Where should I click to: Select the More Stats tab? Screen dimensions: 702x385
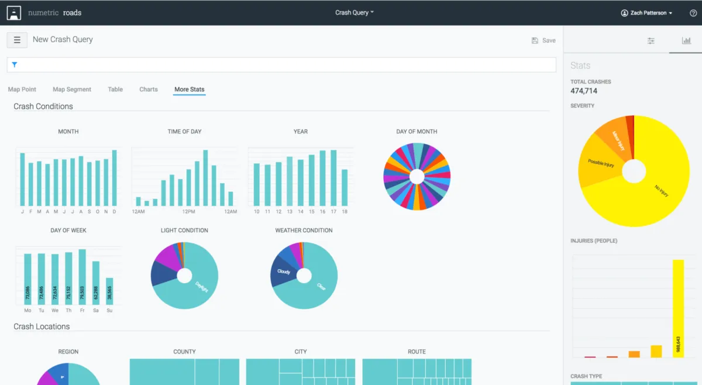coord(190,90)
